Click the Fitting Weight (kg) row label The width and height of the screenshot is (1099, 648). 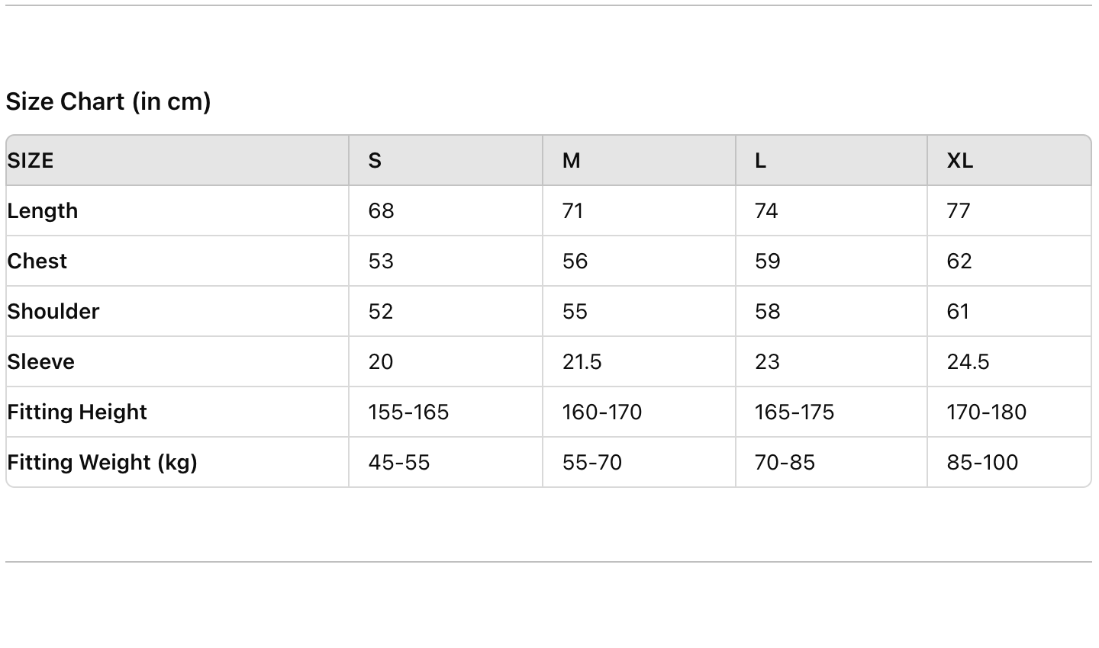pos(102,462)
